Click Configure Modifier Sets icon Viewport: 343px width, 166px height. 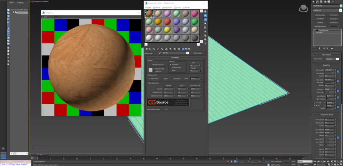coord(332,48)
